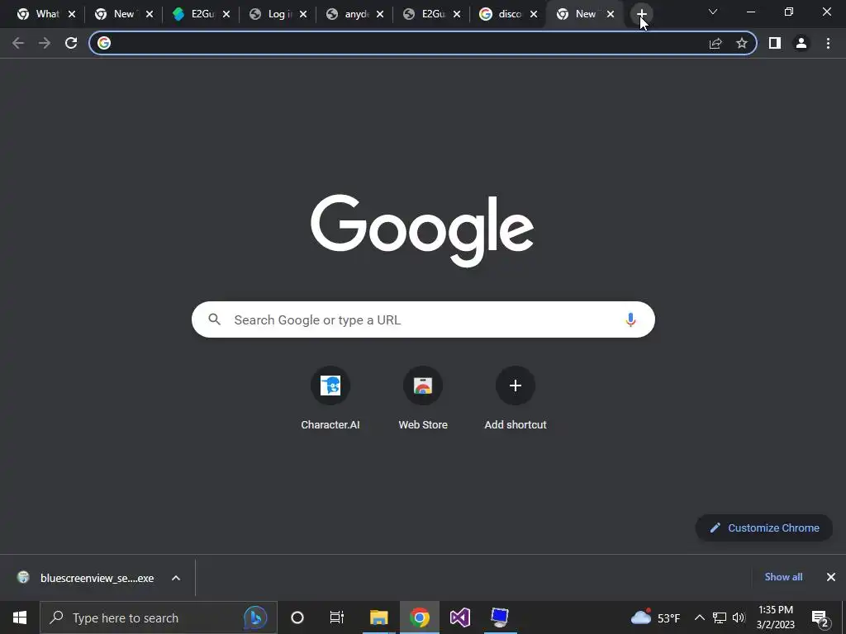The image size is (846, 634).
Task: Open Chrome three-dot menu
Action: click(x=828, y=43)
